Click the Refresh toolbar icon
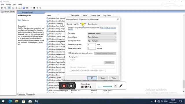Viewport: 185px width, 104px height. click(x=16, y=8)
